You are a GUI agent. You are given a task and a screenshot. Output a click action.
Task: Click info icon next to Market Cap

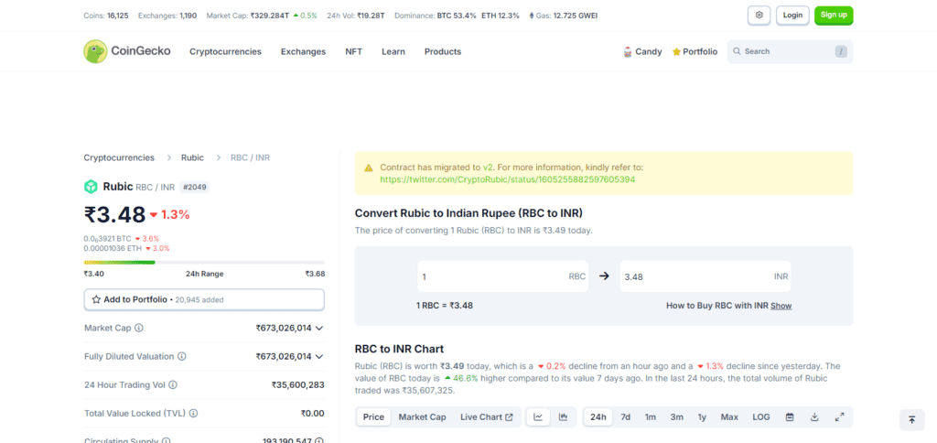[139, 329]
